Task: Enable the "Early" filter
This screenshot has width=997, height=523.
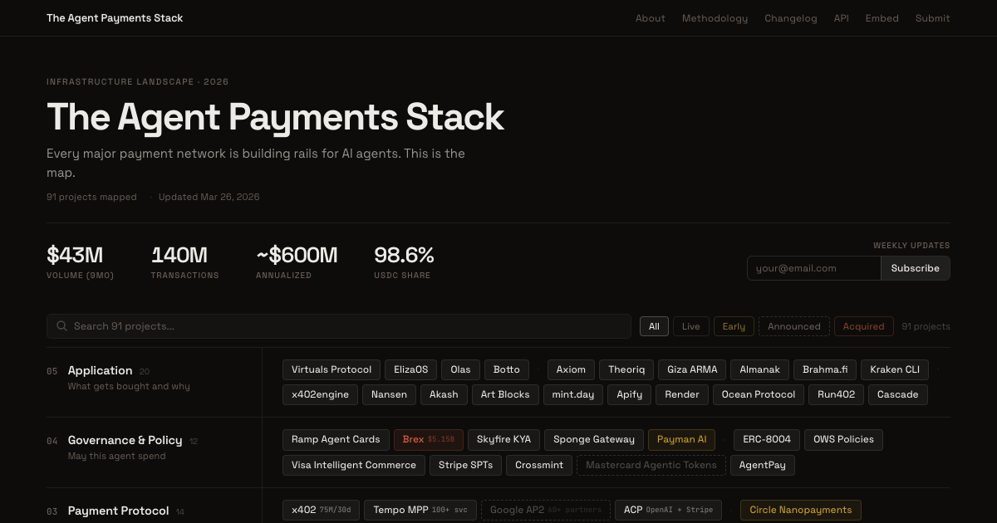Action: coord(734,325)
